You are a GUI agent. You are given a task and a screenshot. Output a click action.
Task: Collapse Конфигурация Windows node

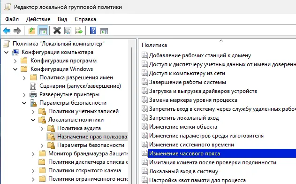coord(15,69)
